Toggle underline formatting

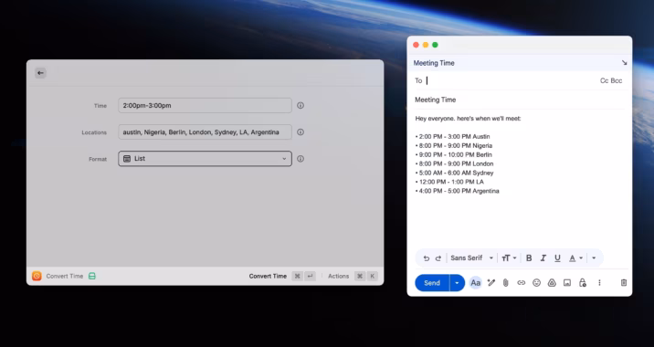coord(557,258)
